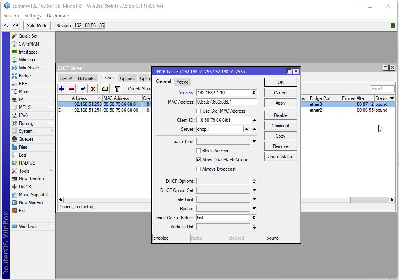
Task: Switch to the Active tab in DHCP Lease
Action: [182, 82]
